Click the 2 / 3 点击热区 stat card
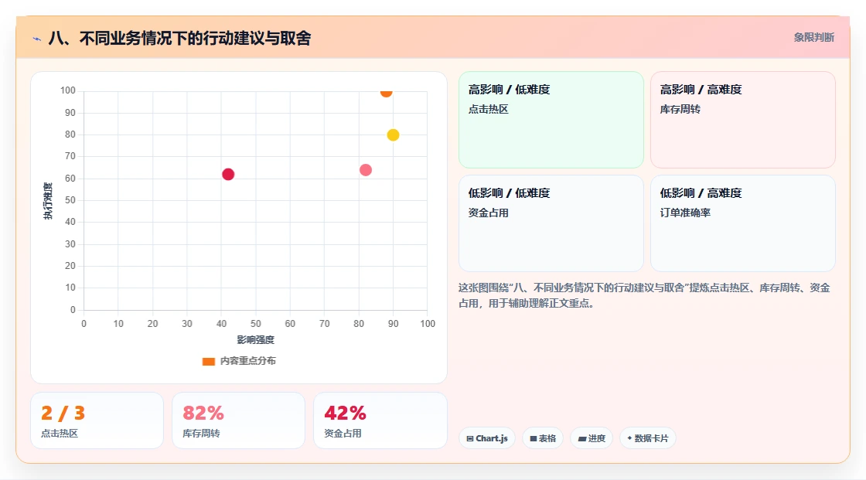Viewport: 866px width, 480px height. click(x=97, y=421)
